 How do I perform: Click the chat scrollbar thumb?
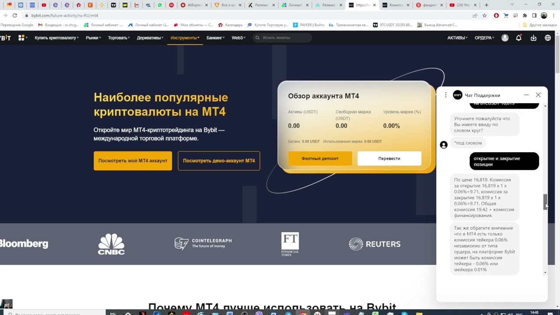coord(545,202)
